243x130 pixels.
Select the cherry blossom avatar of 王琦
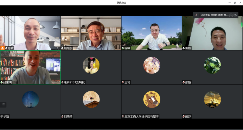pos(152,65)
